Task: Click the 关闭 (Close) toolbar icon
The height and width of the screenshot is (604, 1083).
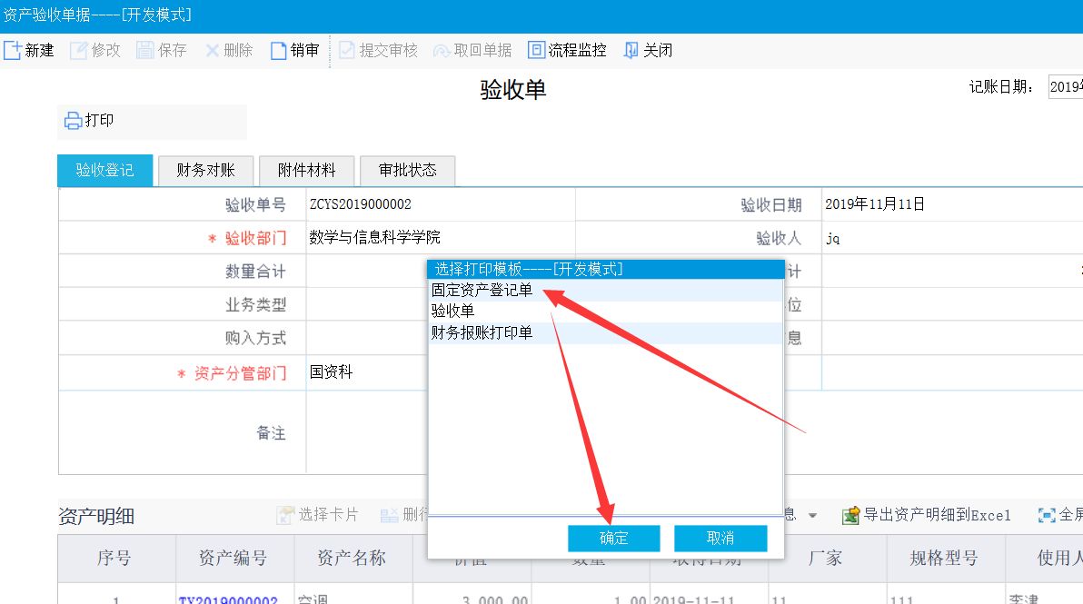Action: pyautogui.click(x=631, y=51)
